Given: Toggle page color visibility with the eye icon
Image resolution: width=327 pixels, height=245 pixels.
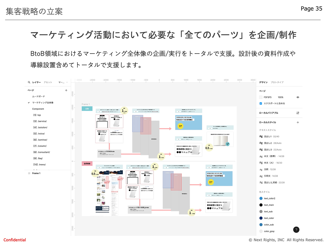Looking at the screenshot, I should [x=298, y=97].
